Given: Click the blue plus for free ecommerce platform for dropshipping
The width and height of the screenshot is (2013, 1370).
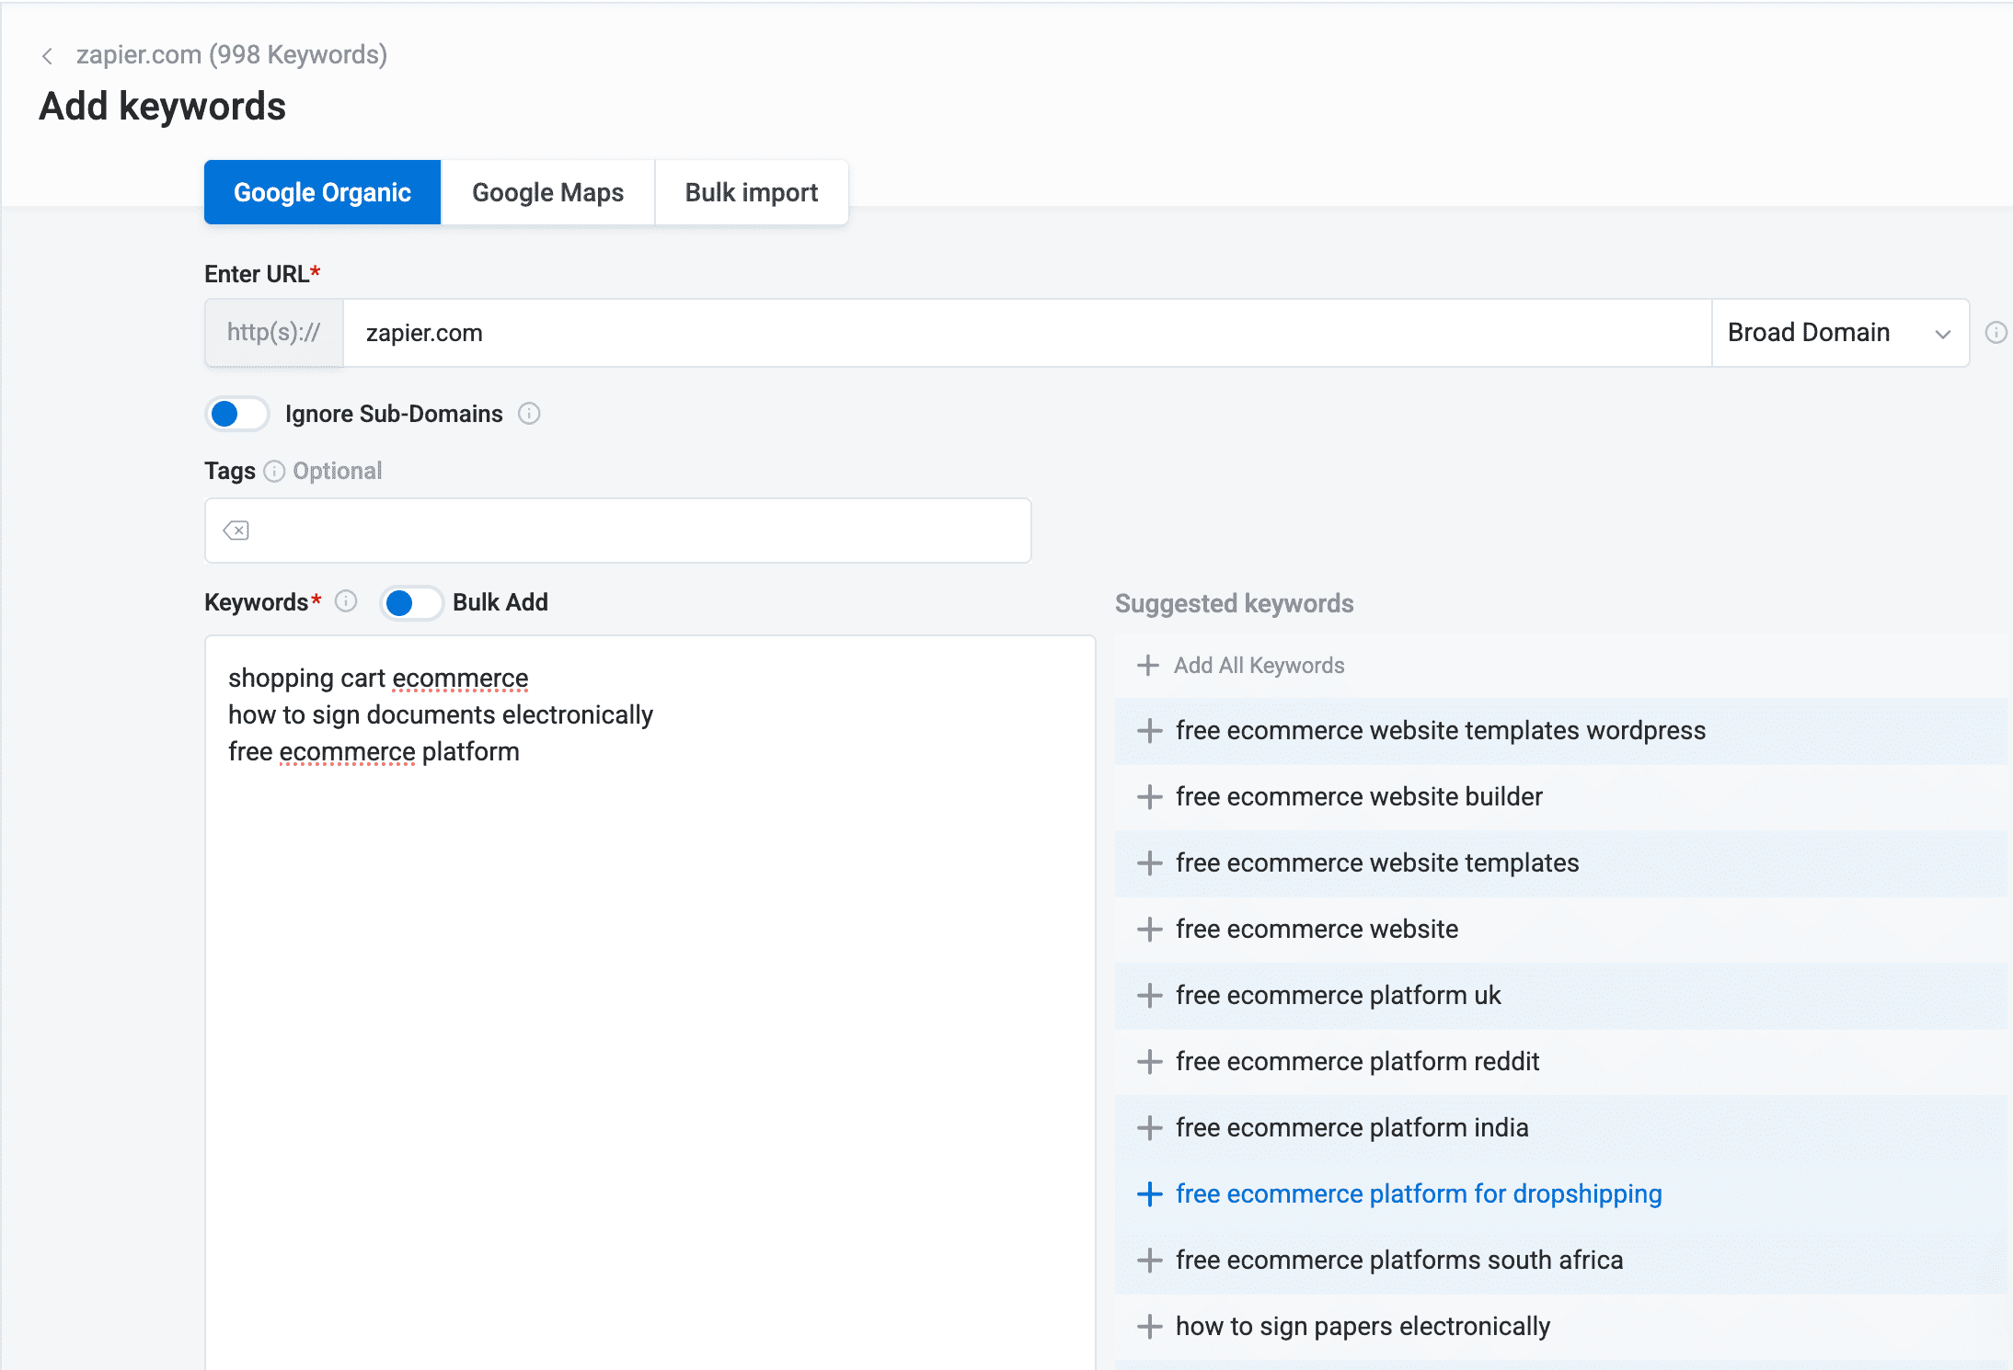Looking at the screenshot, I should 1149,1194.
